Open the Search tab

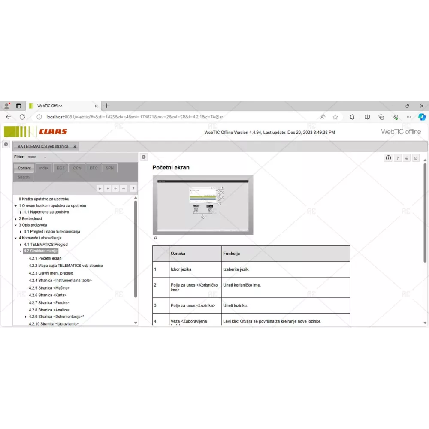pyautogui.click(x=24, y=177)
